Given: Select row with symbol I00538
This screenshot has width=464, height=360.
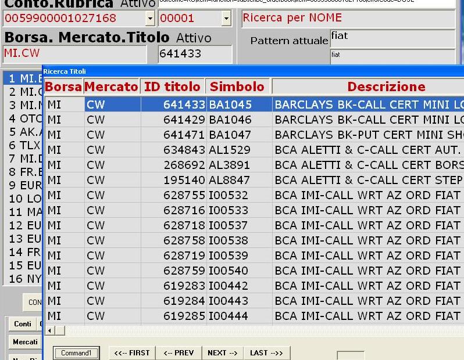Looking at the screenshot, I should [x=254, y=240].
